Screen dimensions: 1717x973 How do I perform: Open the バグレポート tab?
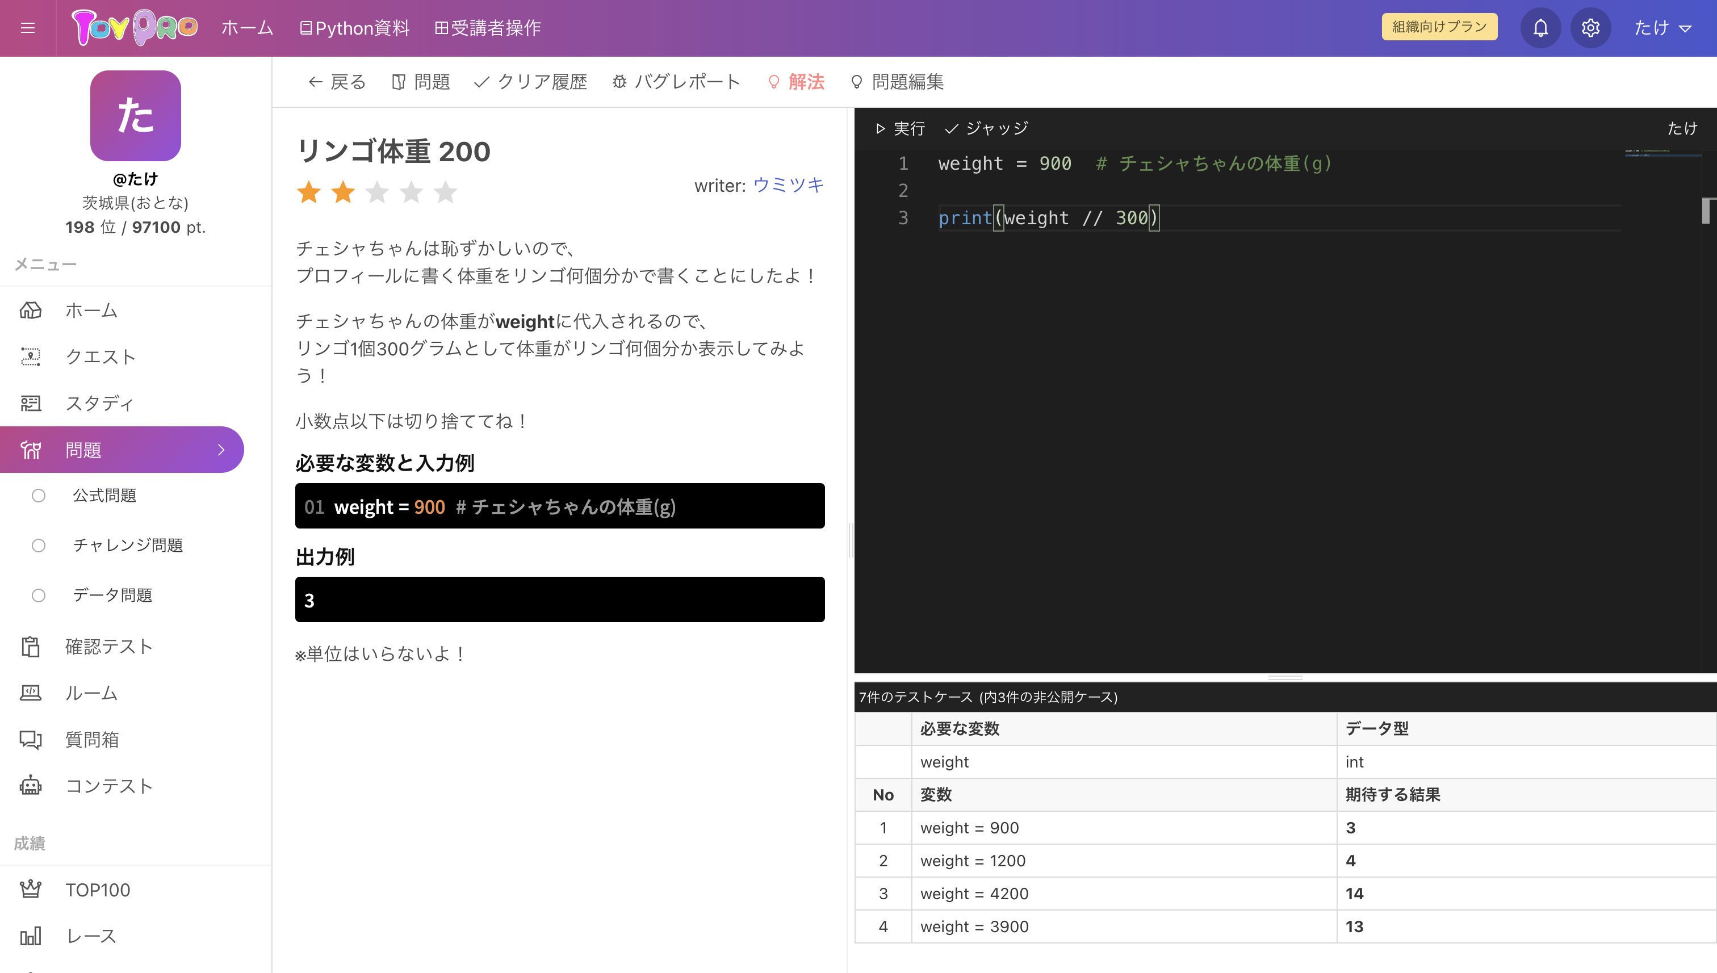click(x=676, y=82)
